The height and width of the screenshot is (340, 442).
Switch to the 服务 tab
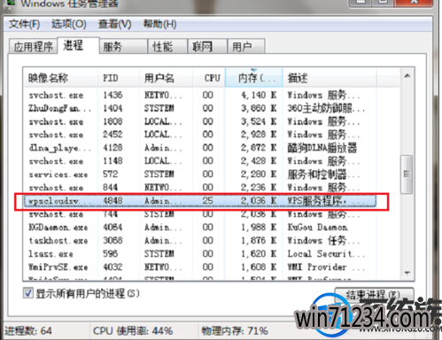(123, 46)
